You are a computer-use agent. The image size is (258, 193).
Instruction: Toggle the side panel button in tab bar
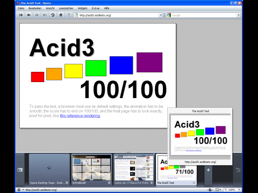click(20, 170)
